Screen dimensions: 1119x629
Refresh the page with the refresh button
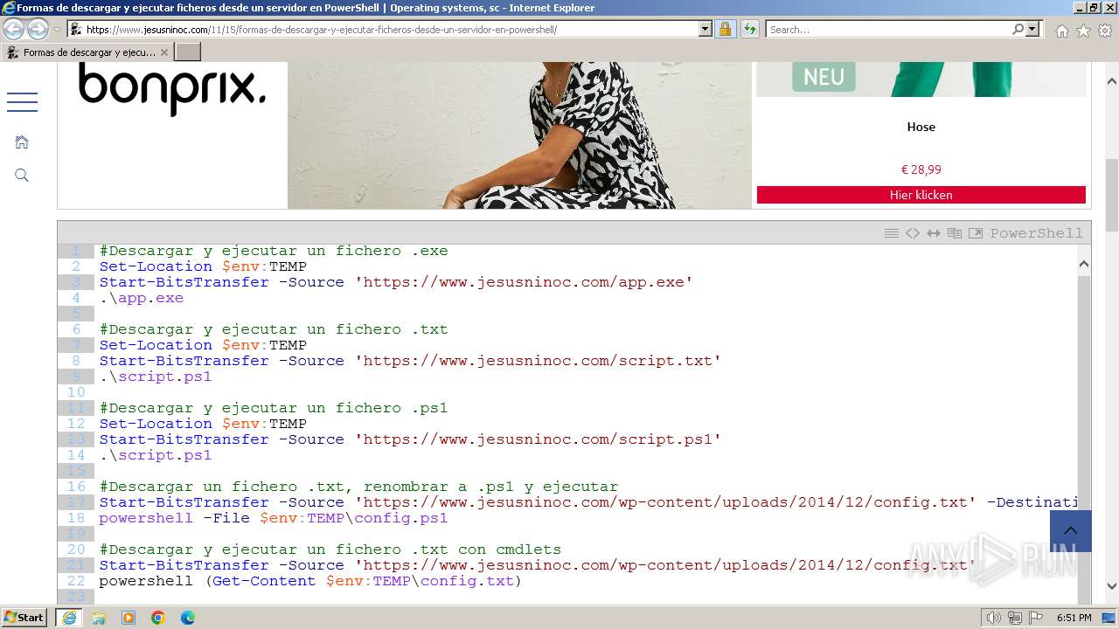749,30
